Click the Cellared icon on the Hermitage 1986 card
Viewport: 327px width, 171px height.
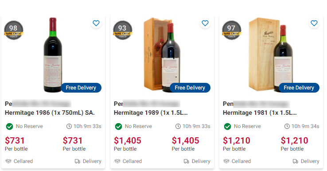coord(8,161)
